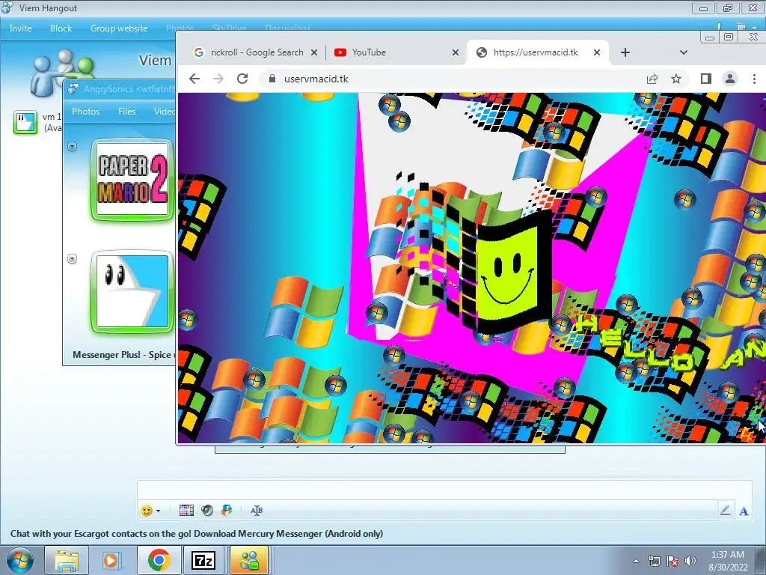Click the share page icon in Chrome

tap(652, 79)
